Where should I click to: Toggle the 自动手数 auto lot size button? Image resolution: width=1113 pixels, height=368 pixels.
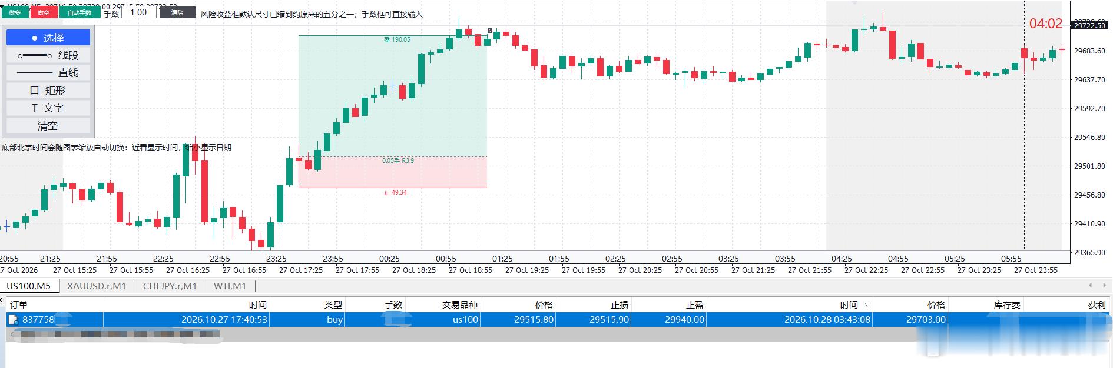tap(80, 12)
